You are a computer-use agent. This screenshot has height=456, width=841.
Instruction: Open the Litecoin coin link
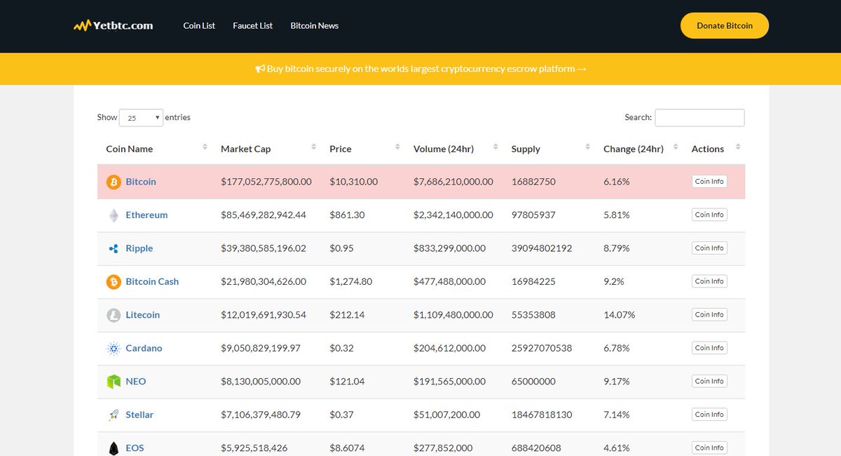(143, 315)
